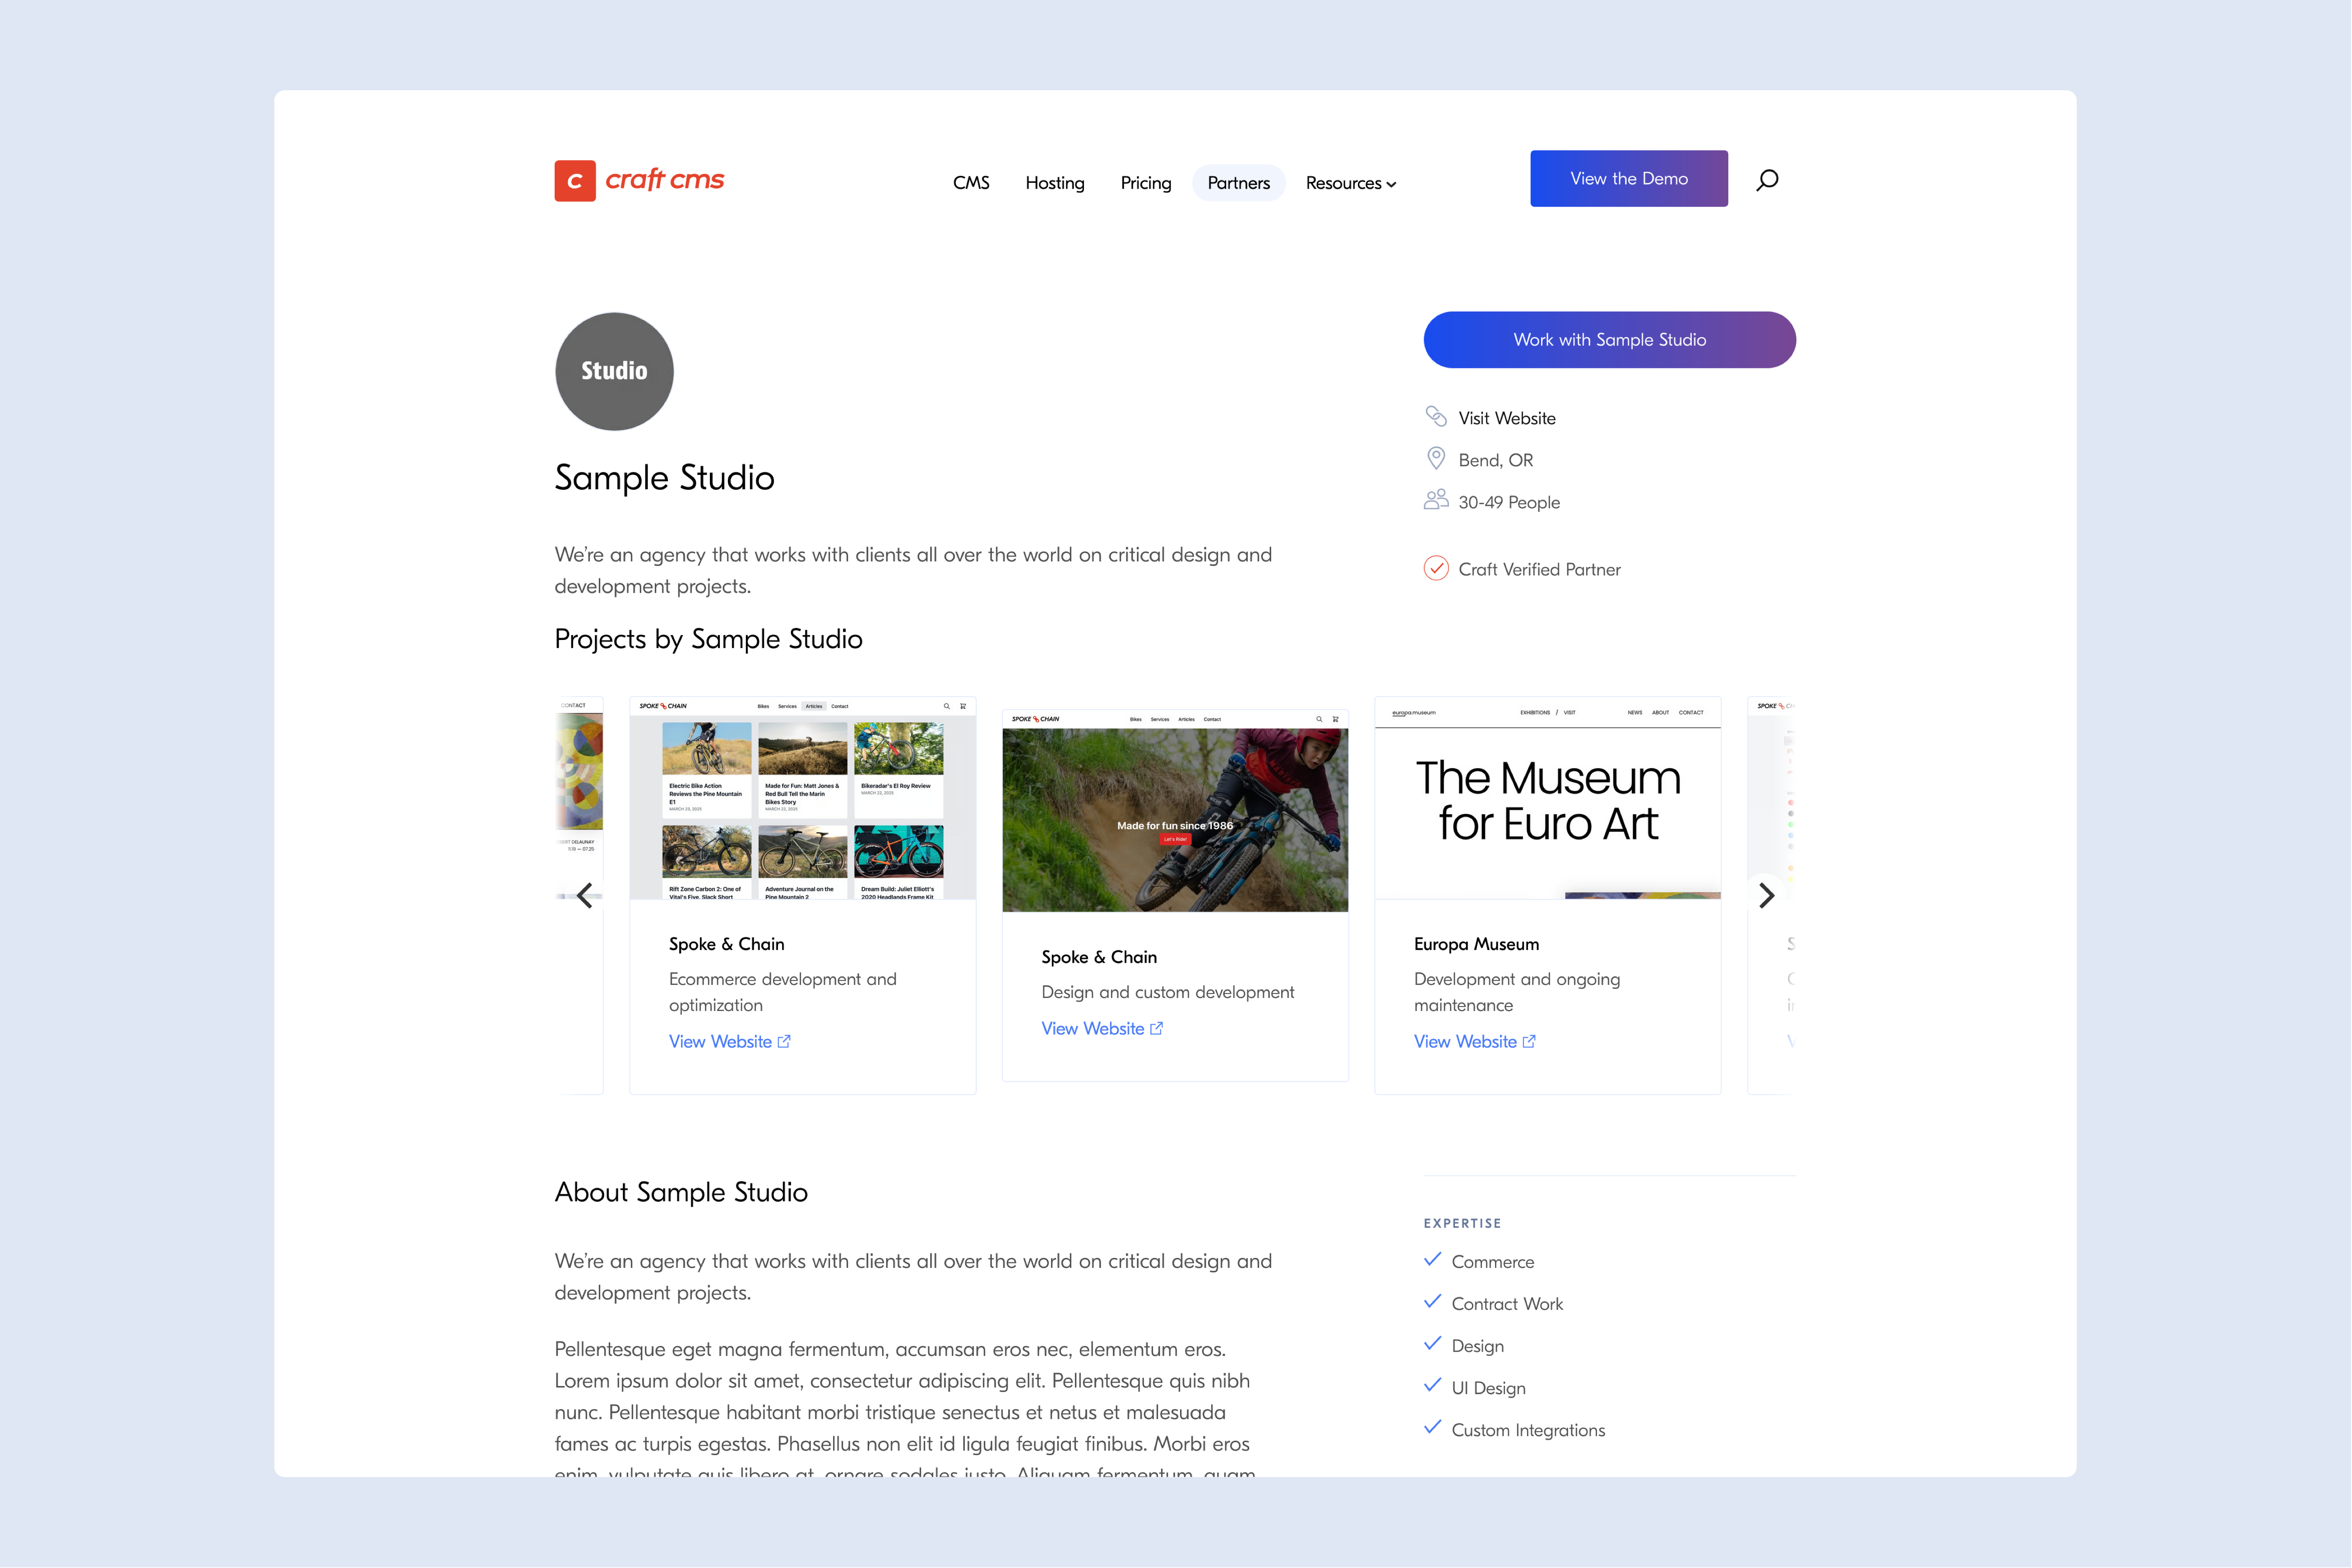
Task: Open the search magnifier icon
Action: pyautogui.click(x=1766, y=180)
